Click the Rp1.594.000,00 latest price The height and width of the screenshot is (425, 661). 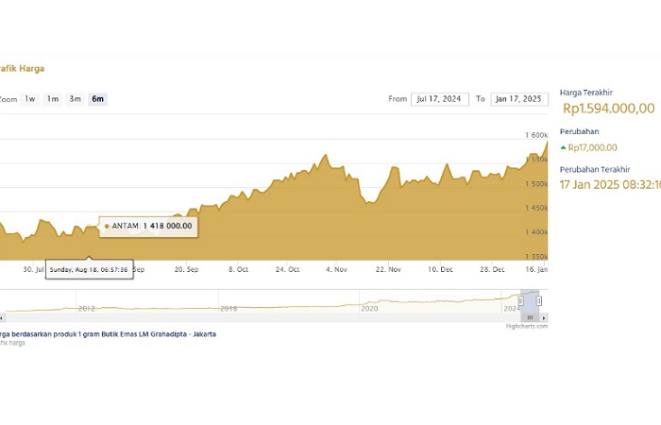pos(609,109)
